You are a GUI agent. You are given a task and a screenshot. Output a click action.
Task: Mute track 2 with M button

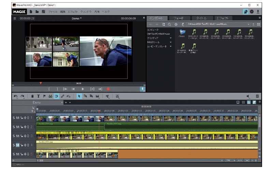pos(18,127)
